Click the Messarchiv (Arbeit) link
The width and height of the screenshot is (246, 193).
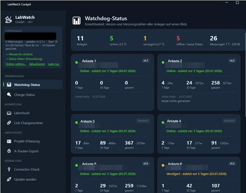click(19, 54)
